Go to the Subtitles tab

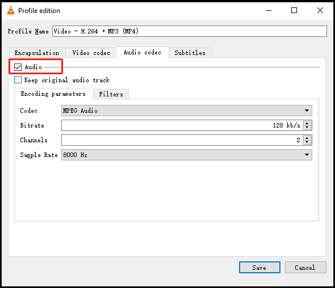[x=190, y=53]
